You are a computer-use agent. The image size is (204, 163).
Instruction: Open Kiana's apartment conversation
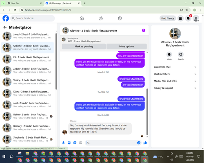click(28, 93)
